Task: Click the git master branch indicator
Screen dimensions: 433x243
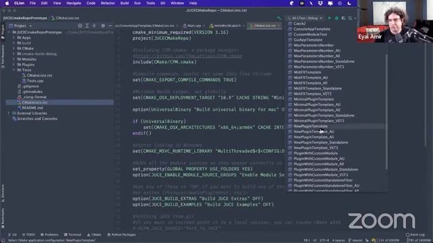Action: [355, 240]
